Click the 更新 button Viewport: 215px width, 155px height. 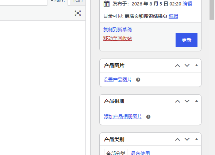(x=187, y=40)
